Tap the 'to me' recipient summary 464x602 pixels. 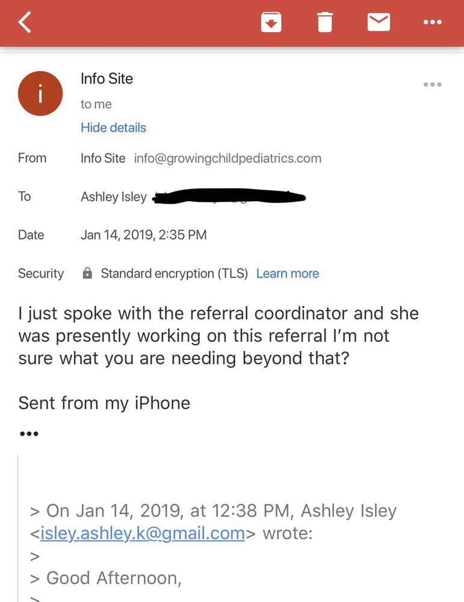(96, 104)
